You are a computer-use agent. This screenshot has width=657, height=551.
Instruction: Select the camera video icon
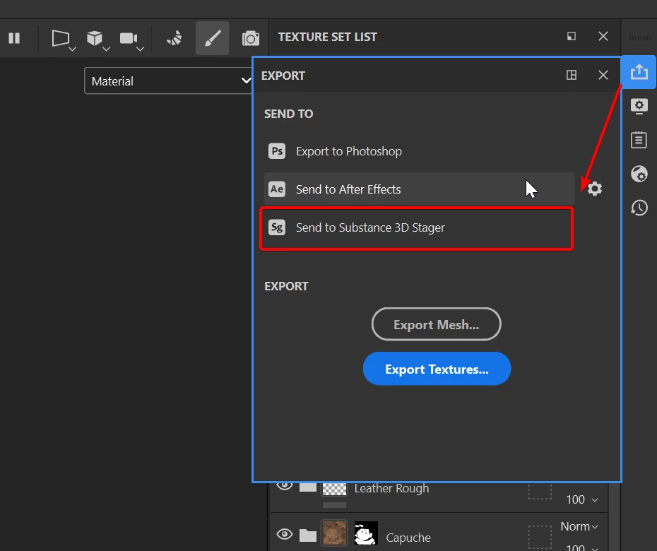click(128, 38)
